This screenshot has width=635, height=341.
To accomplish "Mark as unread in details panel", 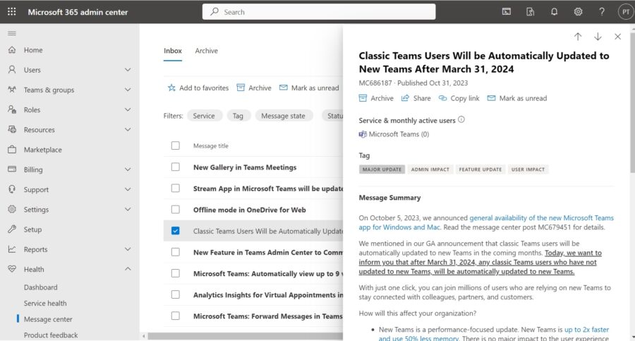I will tap(517, 98).
